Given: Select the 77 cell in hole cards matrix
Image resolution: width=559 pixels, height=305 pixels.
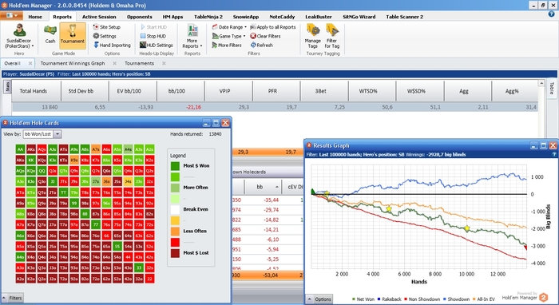Looking at the screenshot, I should click(x=96, y=225).
